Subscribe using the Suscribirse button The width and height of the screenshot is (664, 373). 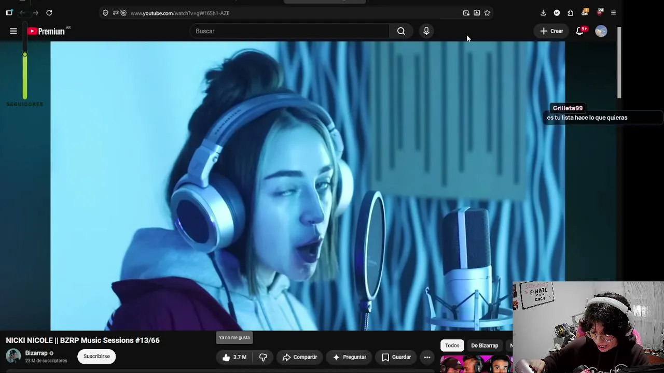pyautogui.click(x=96, y=356)
